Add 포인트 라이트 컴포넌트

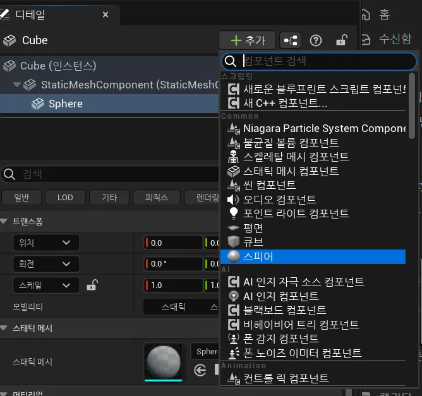pos(313,213)
